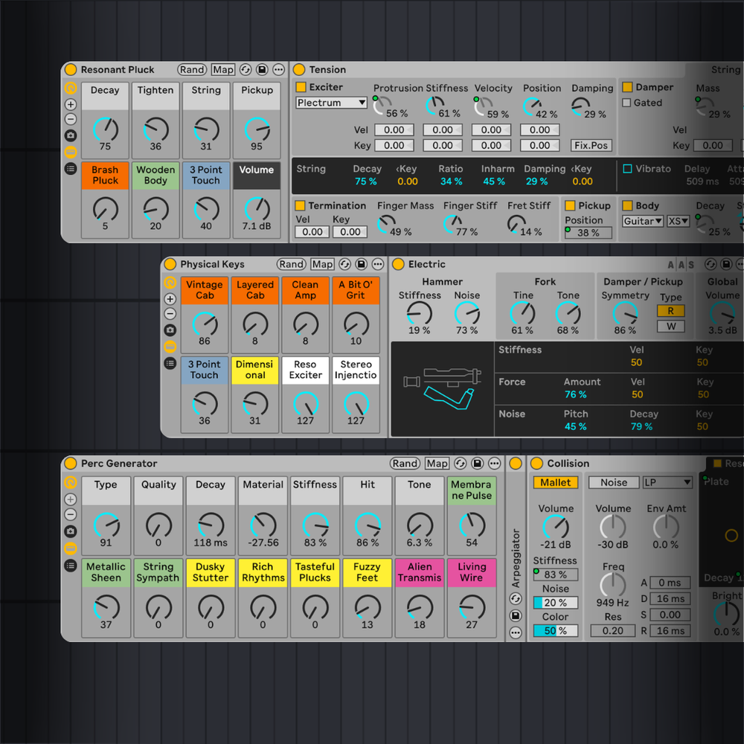Image resolution: width=744 pixels, height=744 pixels.
Task: Switch to the Mallet tab in Collision
Action: click(555, 482)
